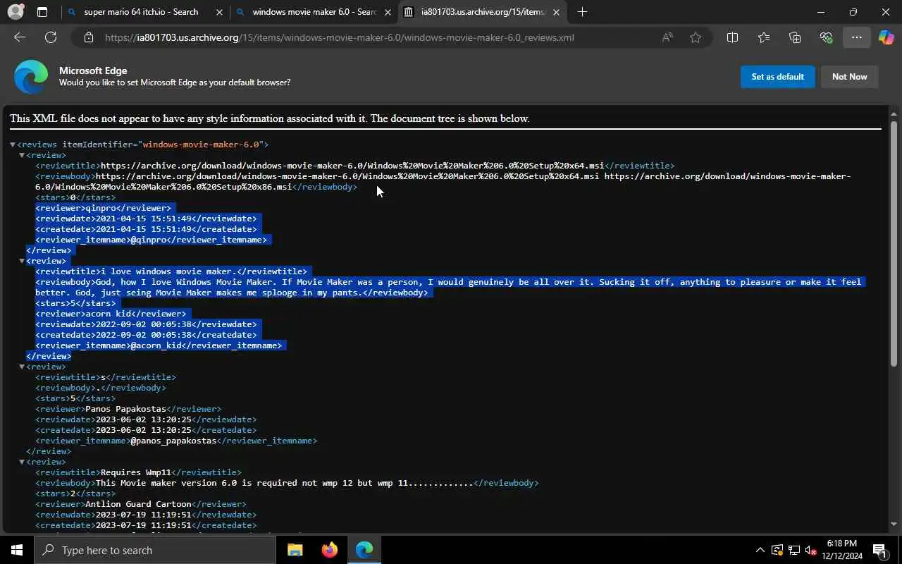Dismiss prompt with Not Now

849,77
